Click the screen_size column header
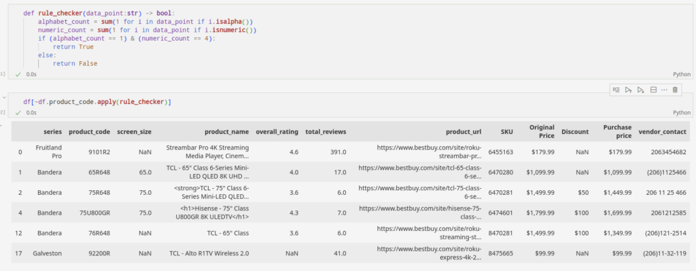 pos(134,132)
